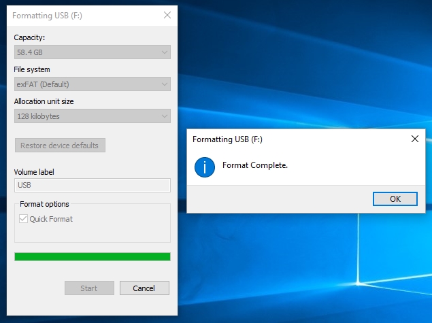Toggle the Quick Format checkbox
This screenshot has height=323, width=432.
tap(23, 219)
